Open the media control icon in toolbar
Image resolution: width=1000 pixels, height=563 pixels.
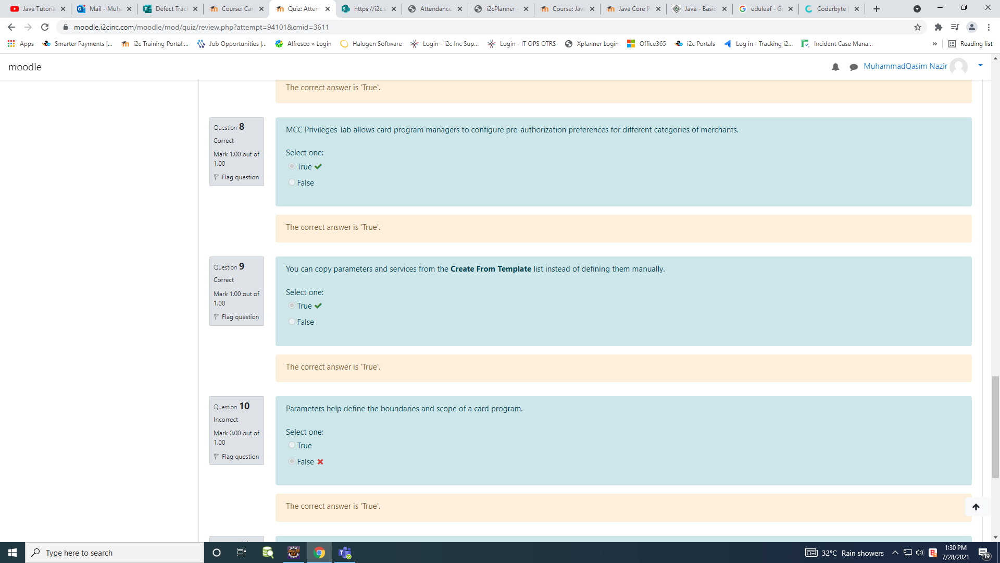coord(955,27)
